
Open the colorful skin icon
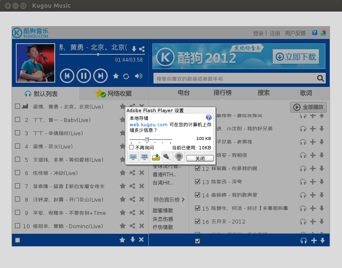[323, 33]
